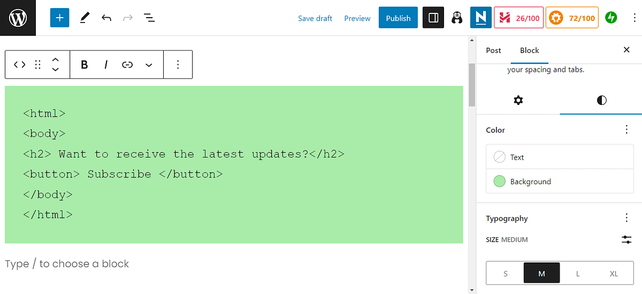Toggle custom font size control
The height and width of the screenshot is (294, 642).
pos(626,239)
